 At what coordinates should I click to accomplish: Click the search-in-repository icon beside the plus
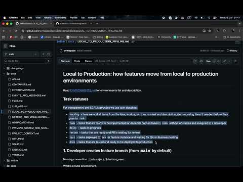pyautogui.click(x=49, y=54)
